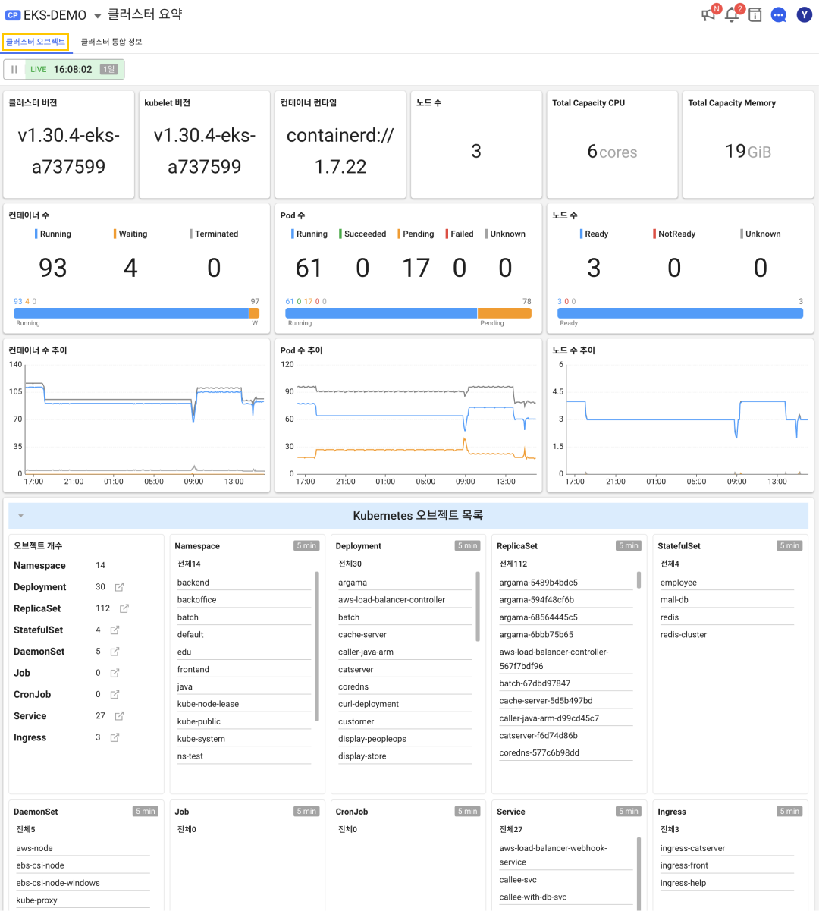Click the container count Running bar
Screen dimensions: 819x911
tap(131, 313)
